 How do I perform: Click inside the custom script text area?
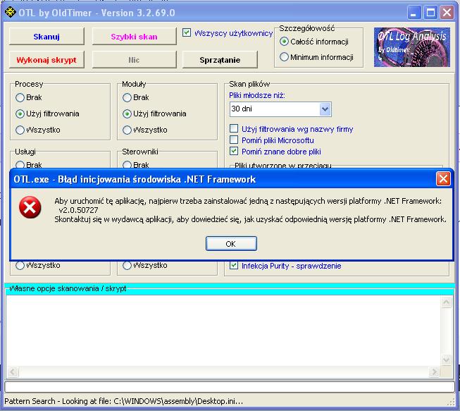(223, 330)
